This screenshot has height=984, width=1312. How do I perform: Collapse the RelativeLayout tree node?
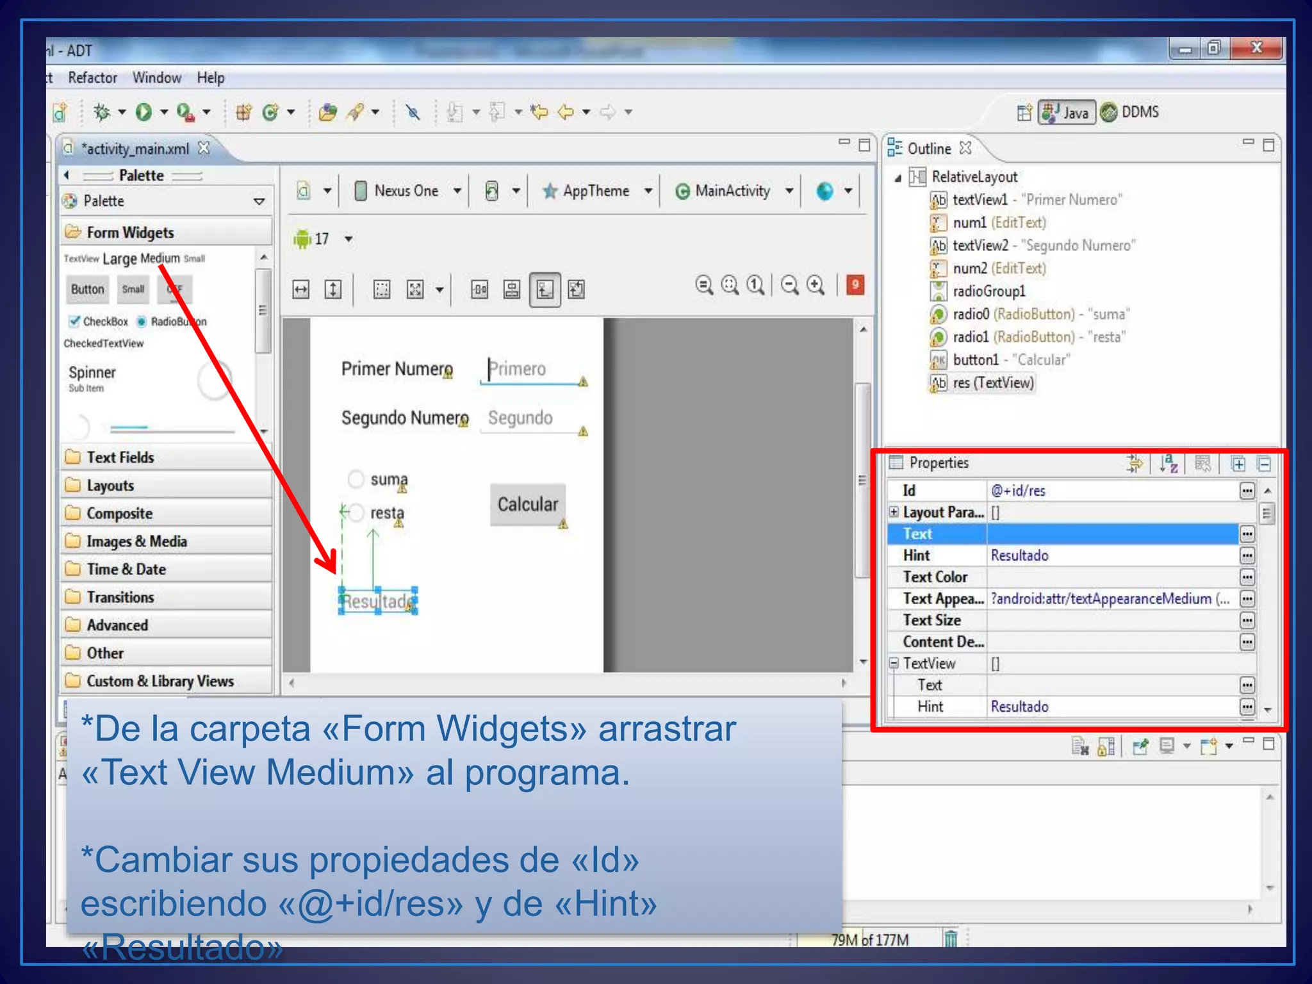[898, 177]
